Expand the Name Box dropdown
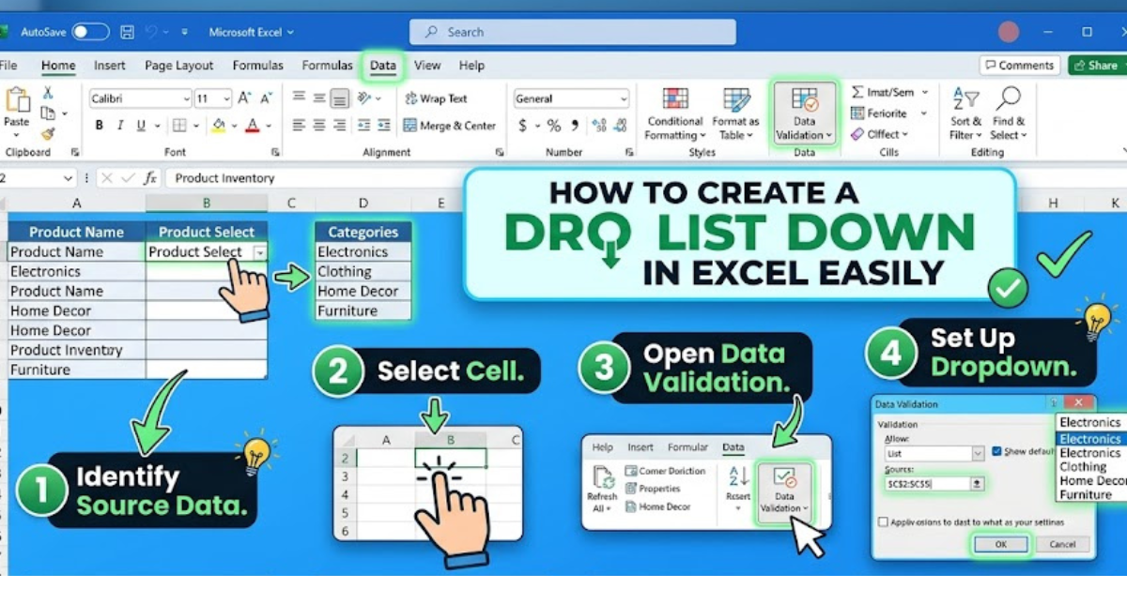1127x589 pixels. tap(68, 178)
